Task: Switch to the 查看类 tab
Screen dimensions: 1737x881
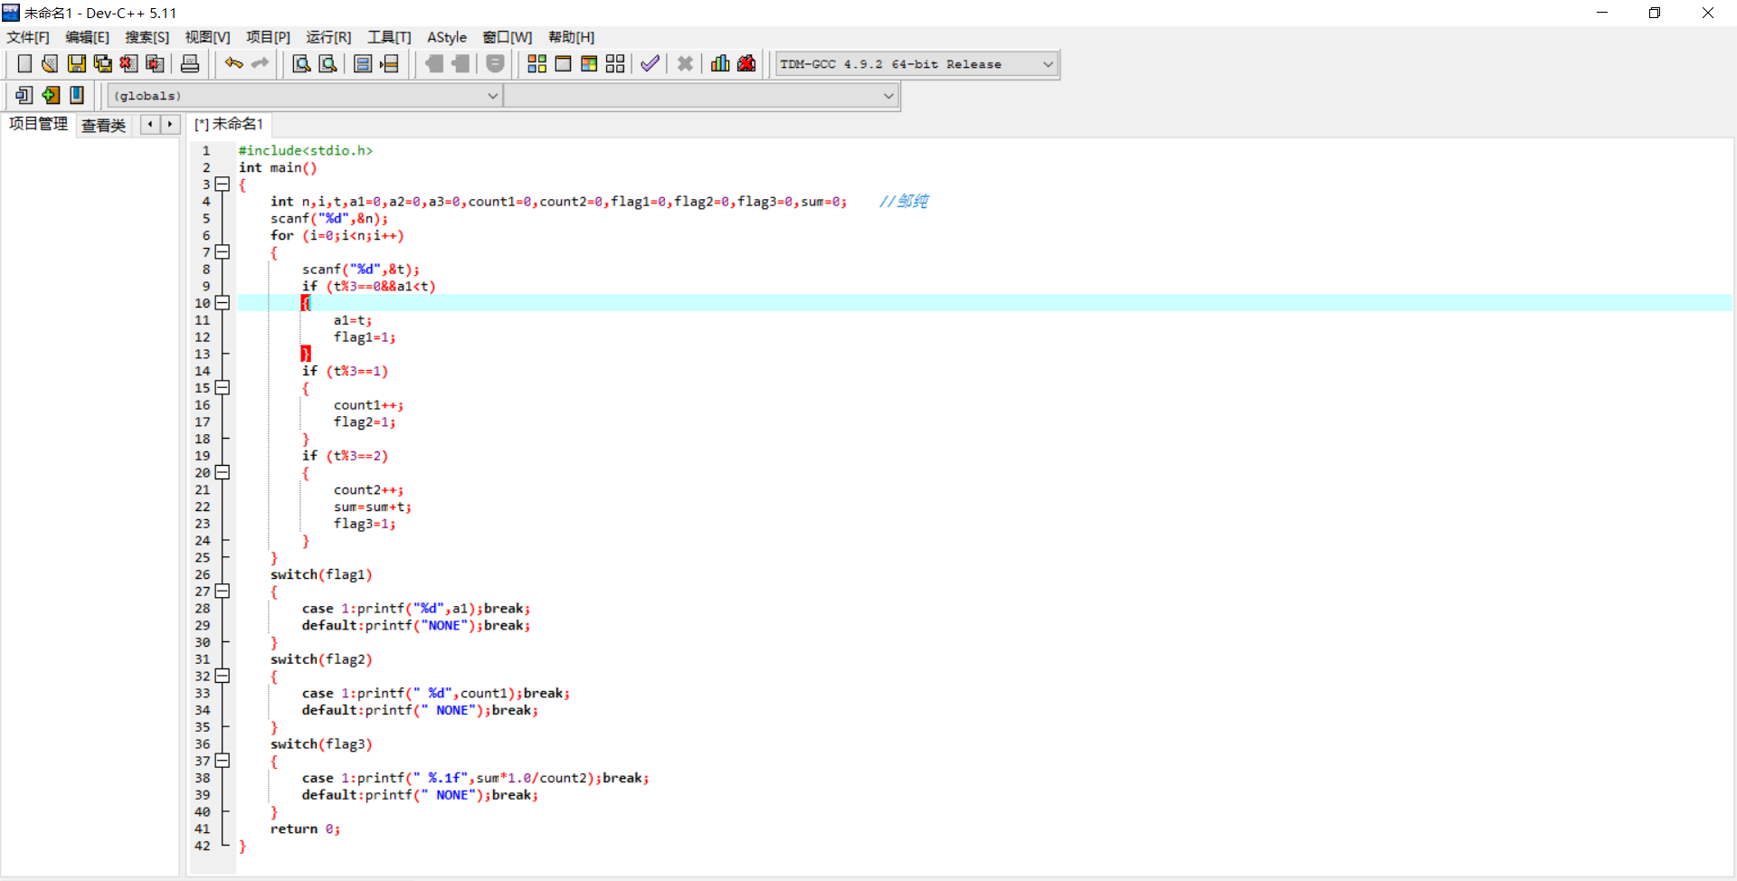Action: [103, 125]
